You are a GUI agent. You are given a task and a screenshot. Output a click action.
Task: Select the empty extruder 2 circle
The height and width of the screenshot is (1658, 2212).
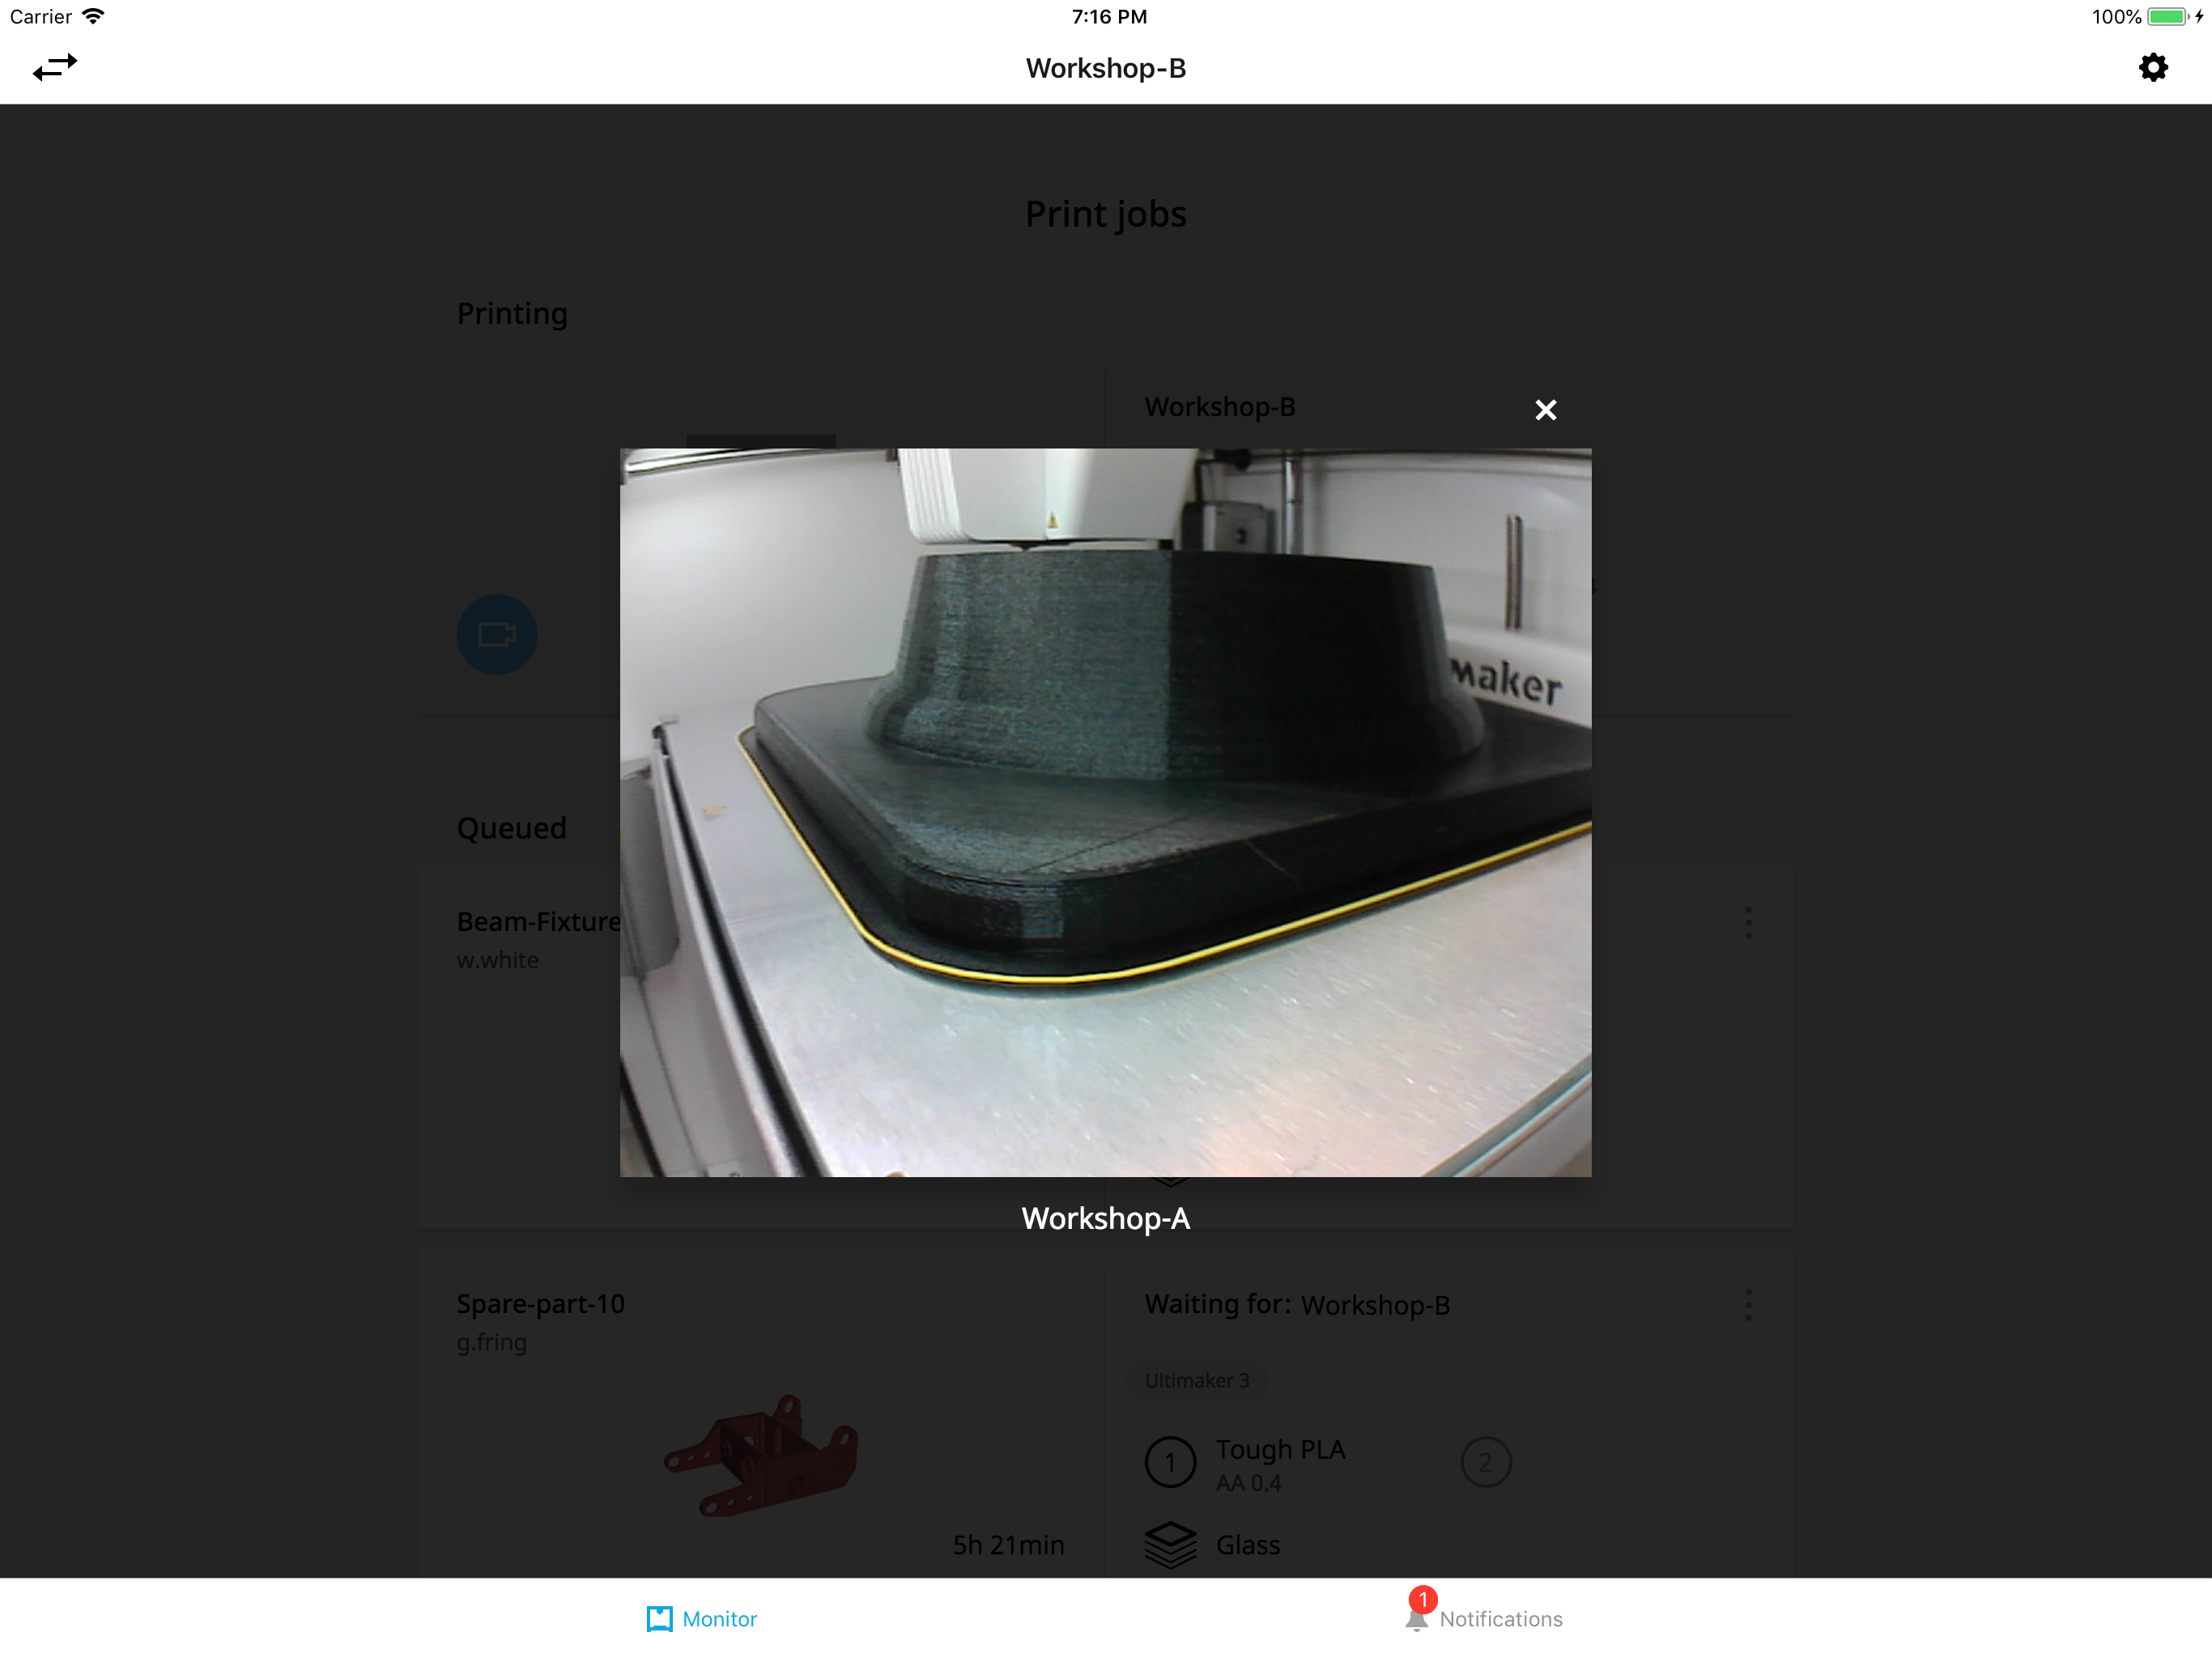(1485, 1462)
